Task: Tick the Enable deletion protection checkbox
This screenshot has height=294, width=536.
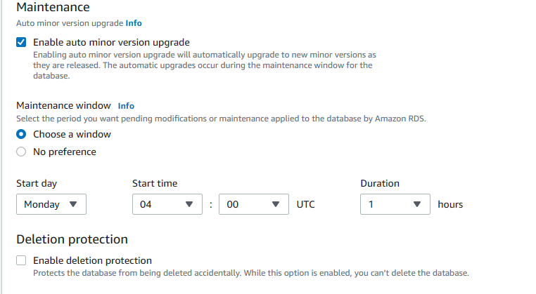Action: tap(21, 260)
